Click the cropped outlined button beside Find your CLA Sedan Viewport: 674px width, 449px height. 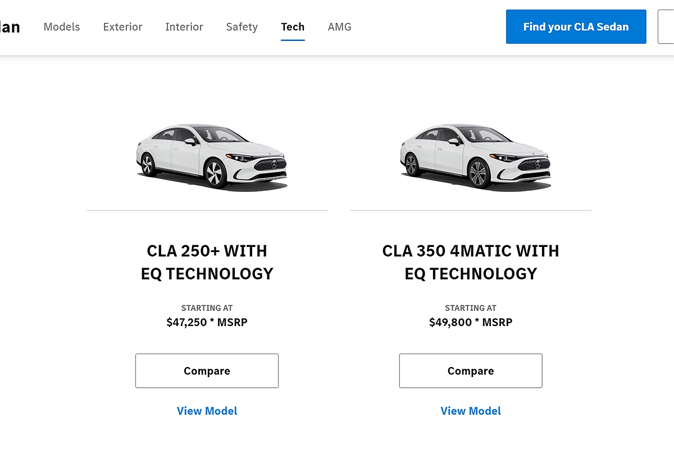pos(666,26)
